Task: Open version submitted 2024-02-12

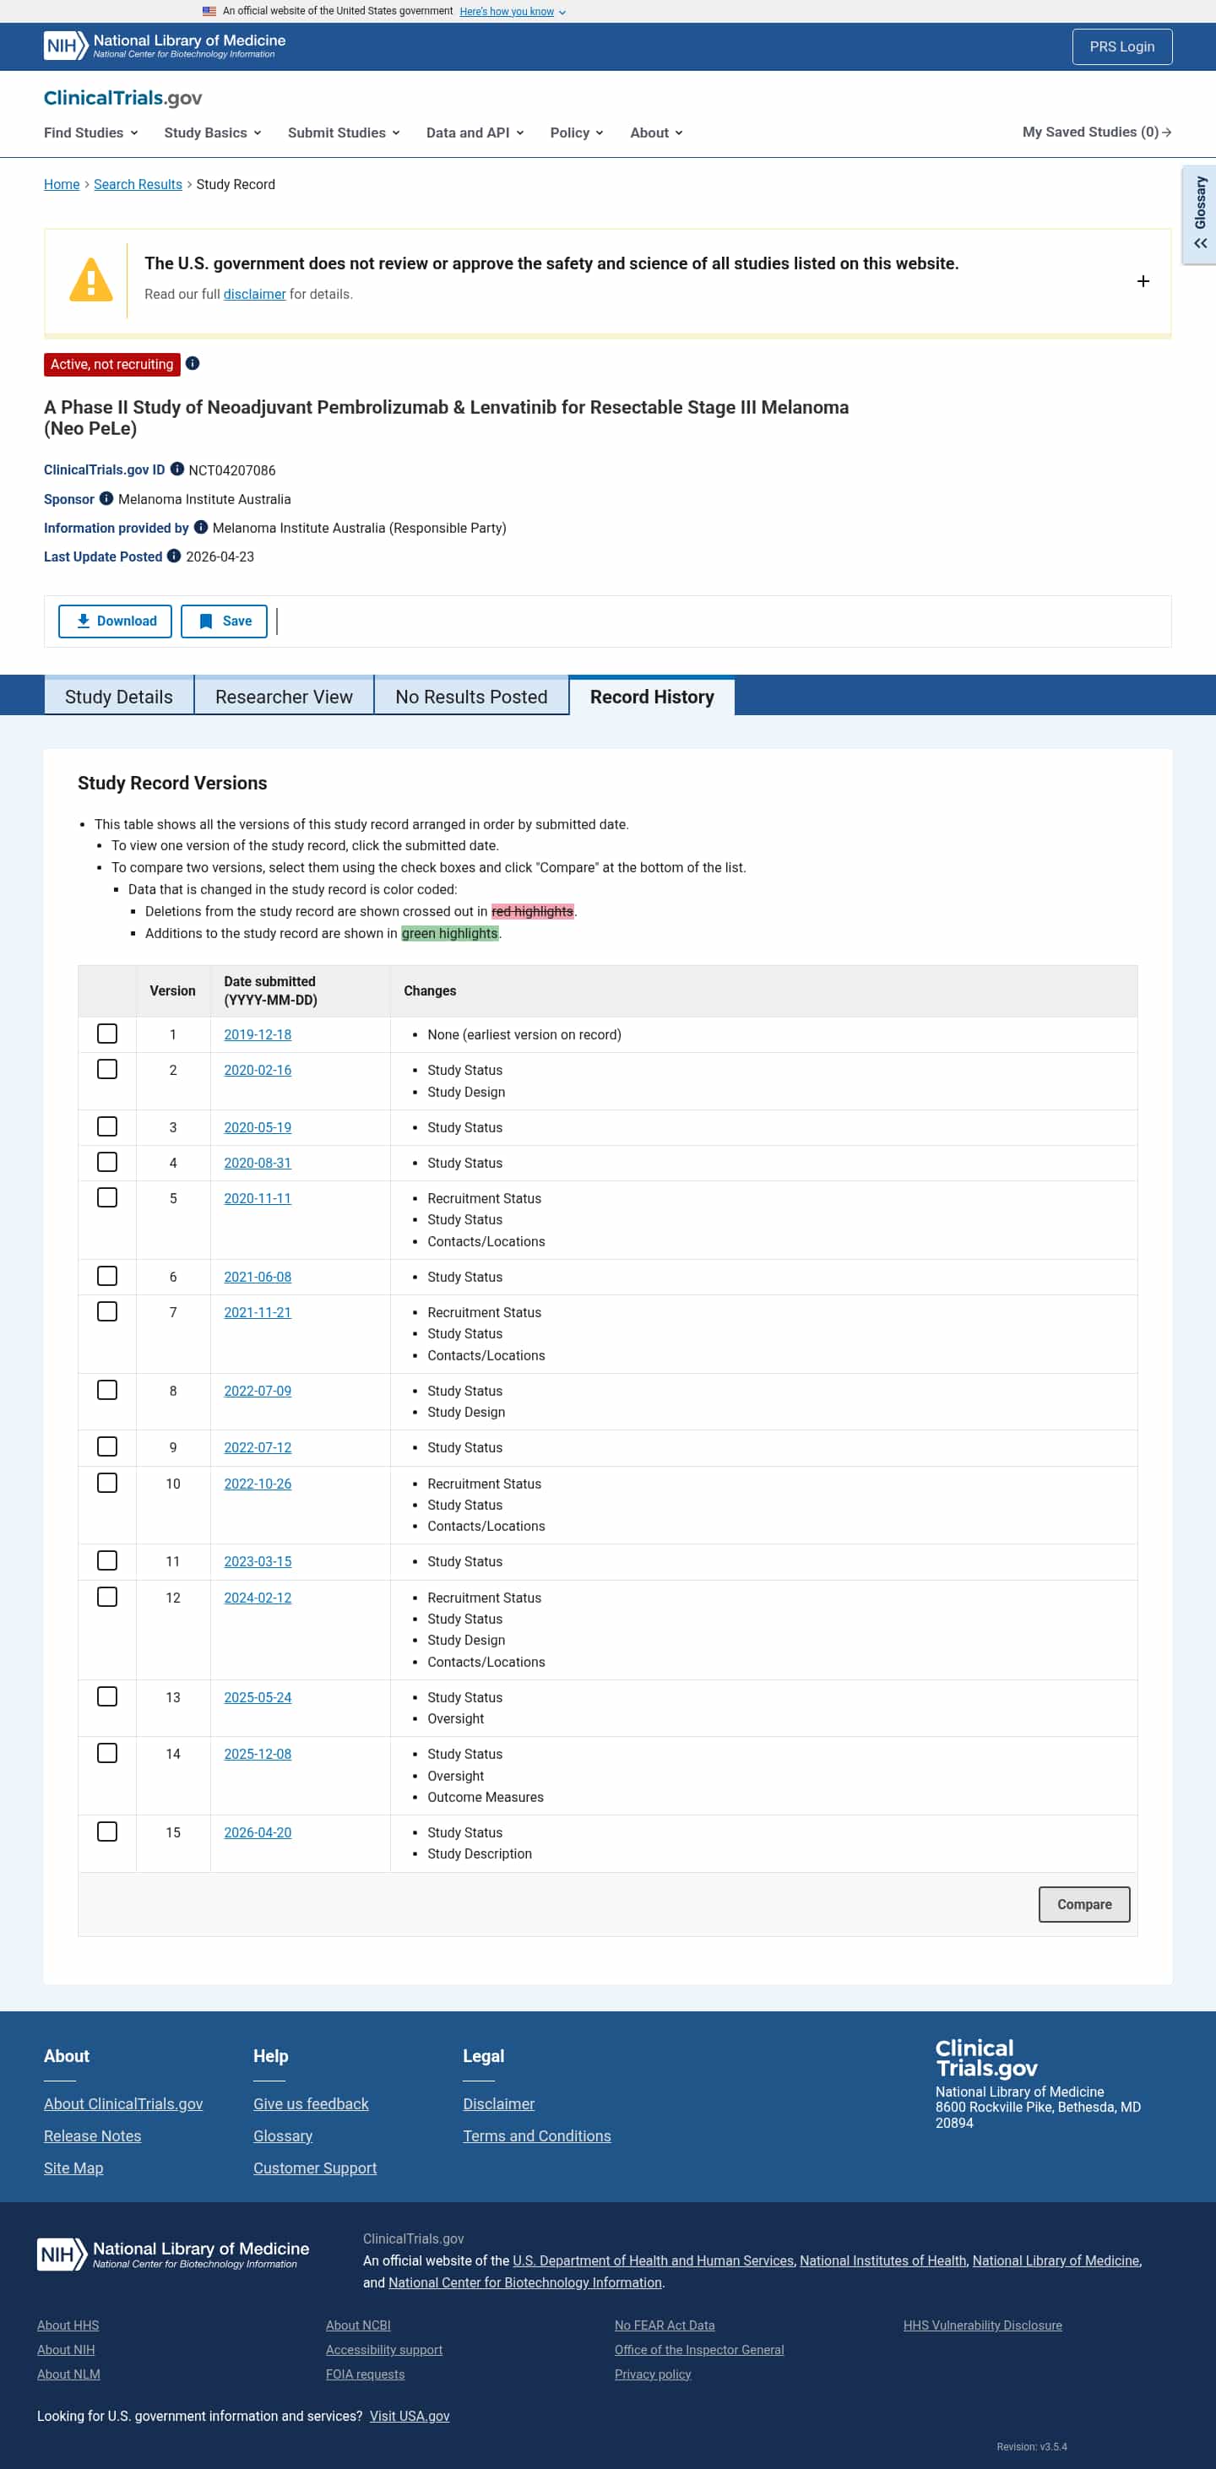Action: [258, 1598]
